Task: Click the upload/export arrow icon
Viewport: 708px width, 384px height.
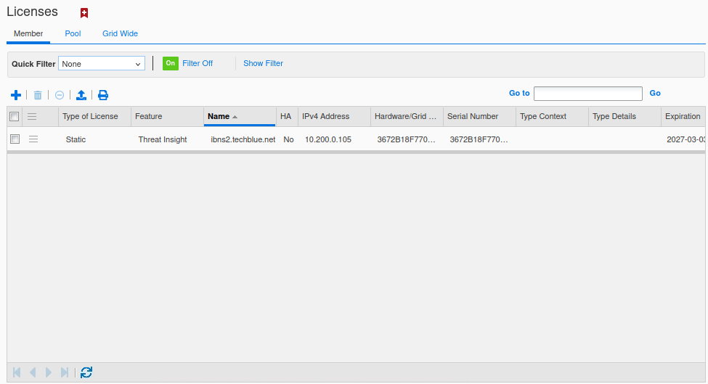Action: click(81, 95)
